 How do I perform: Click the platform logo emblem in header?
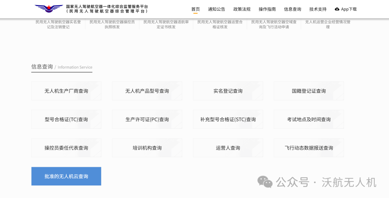pyautogui.click(x=49, y=9)
